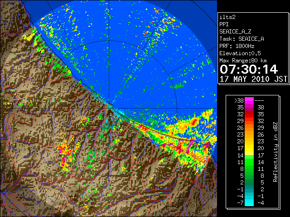Click the 'PRF: 1800Hz' line
This screenshot has height=217, width=290.
point(237,46)
